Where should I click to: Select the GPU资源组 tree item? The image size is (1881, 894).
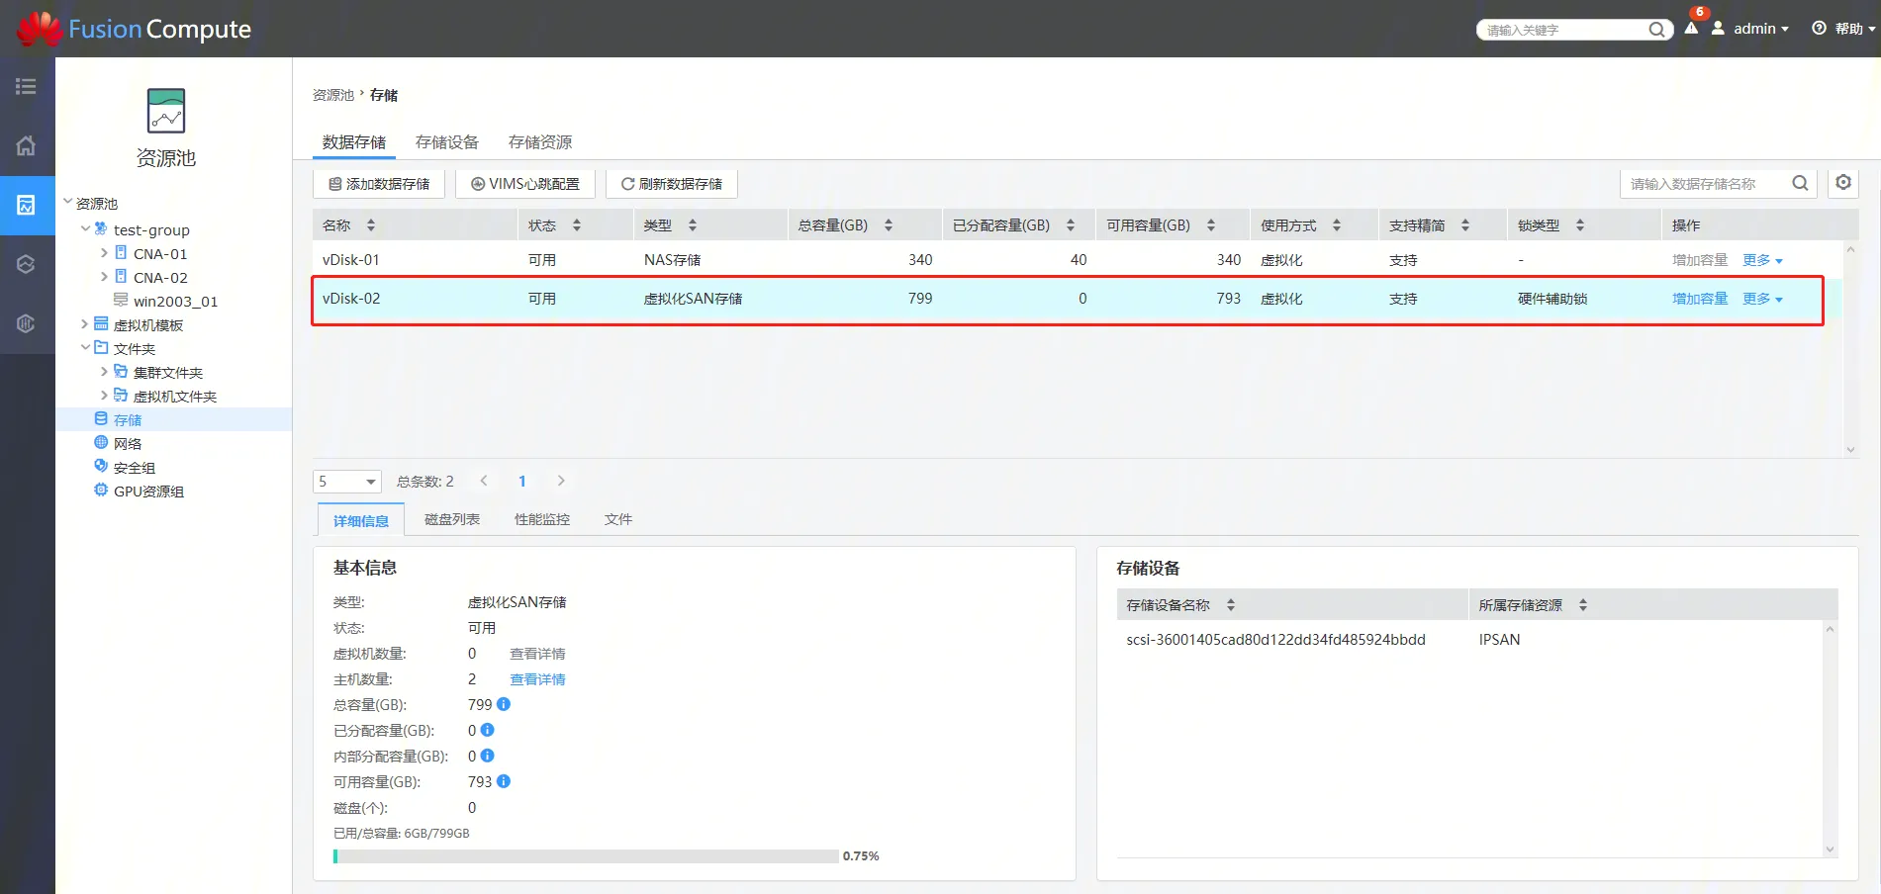click(x=148, y=492)
